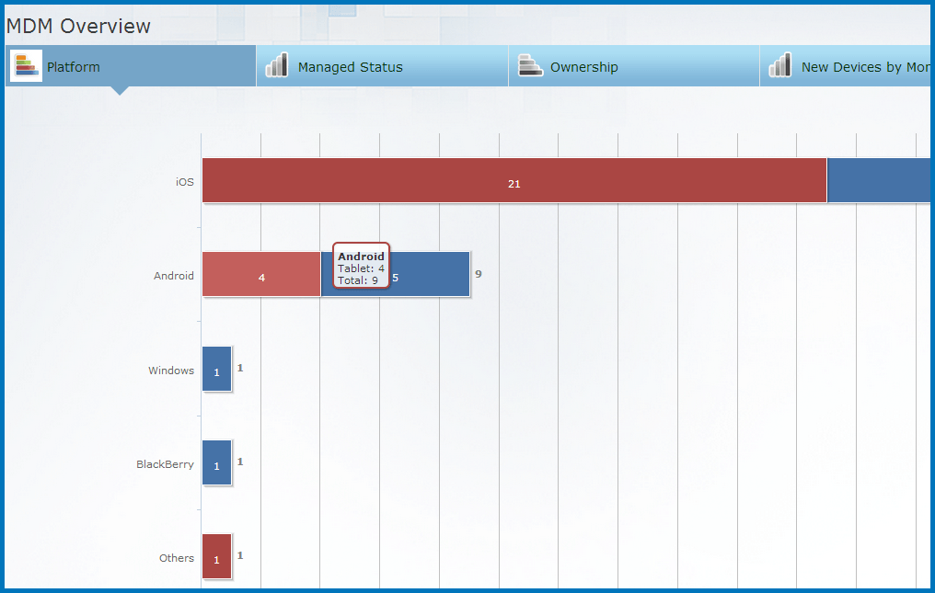935x593 pixels.
Task: Click the BlackBerry total value 1
Action: tap(240, 462)
